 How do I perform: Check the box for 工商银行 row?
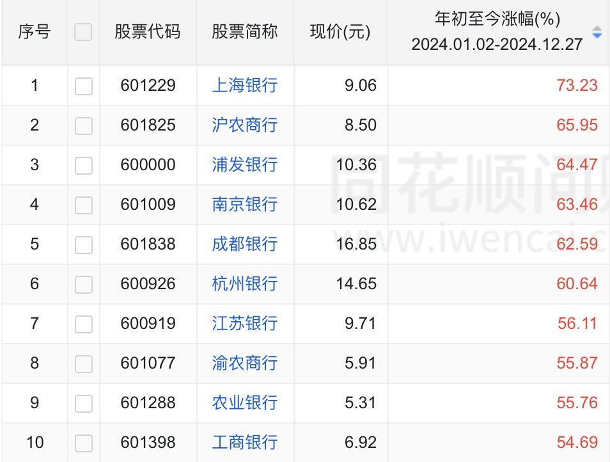(84, 443)
